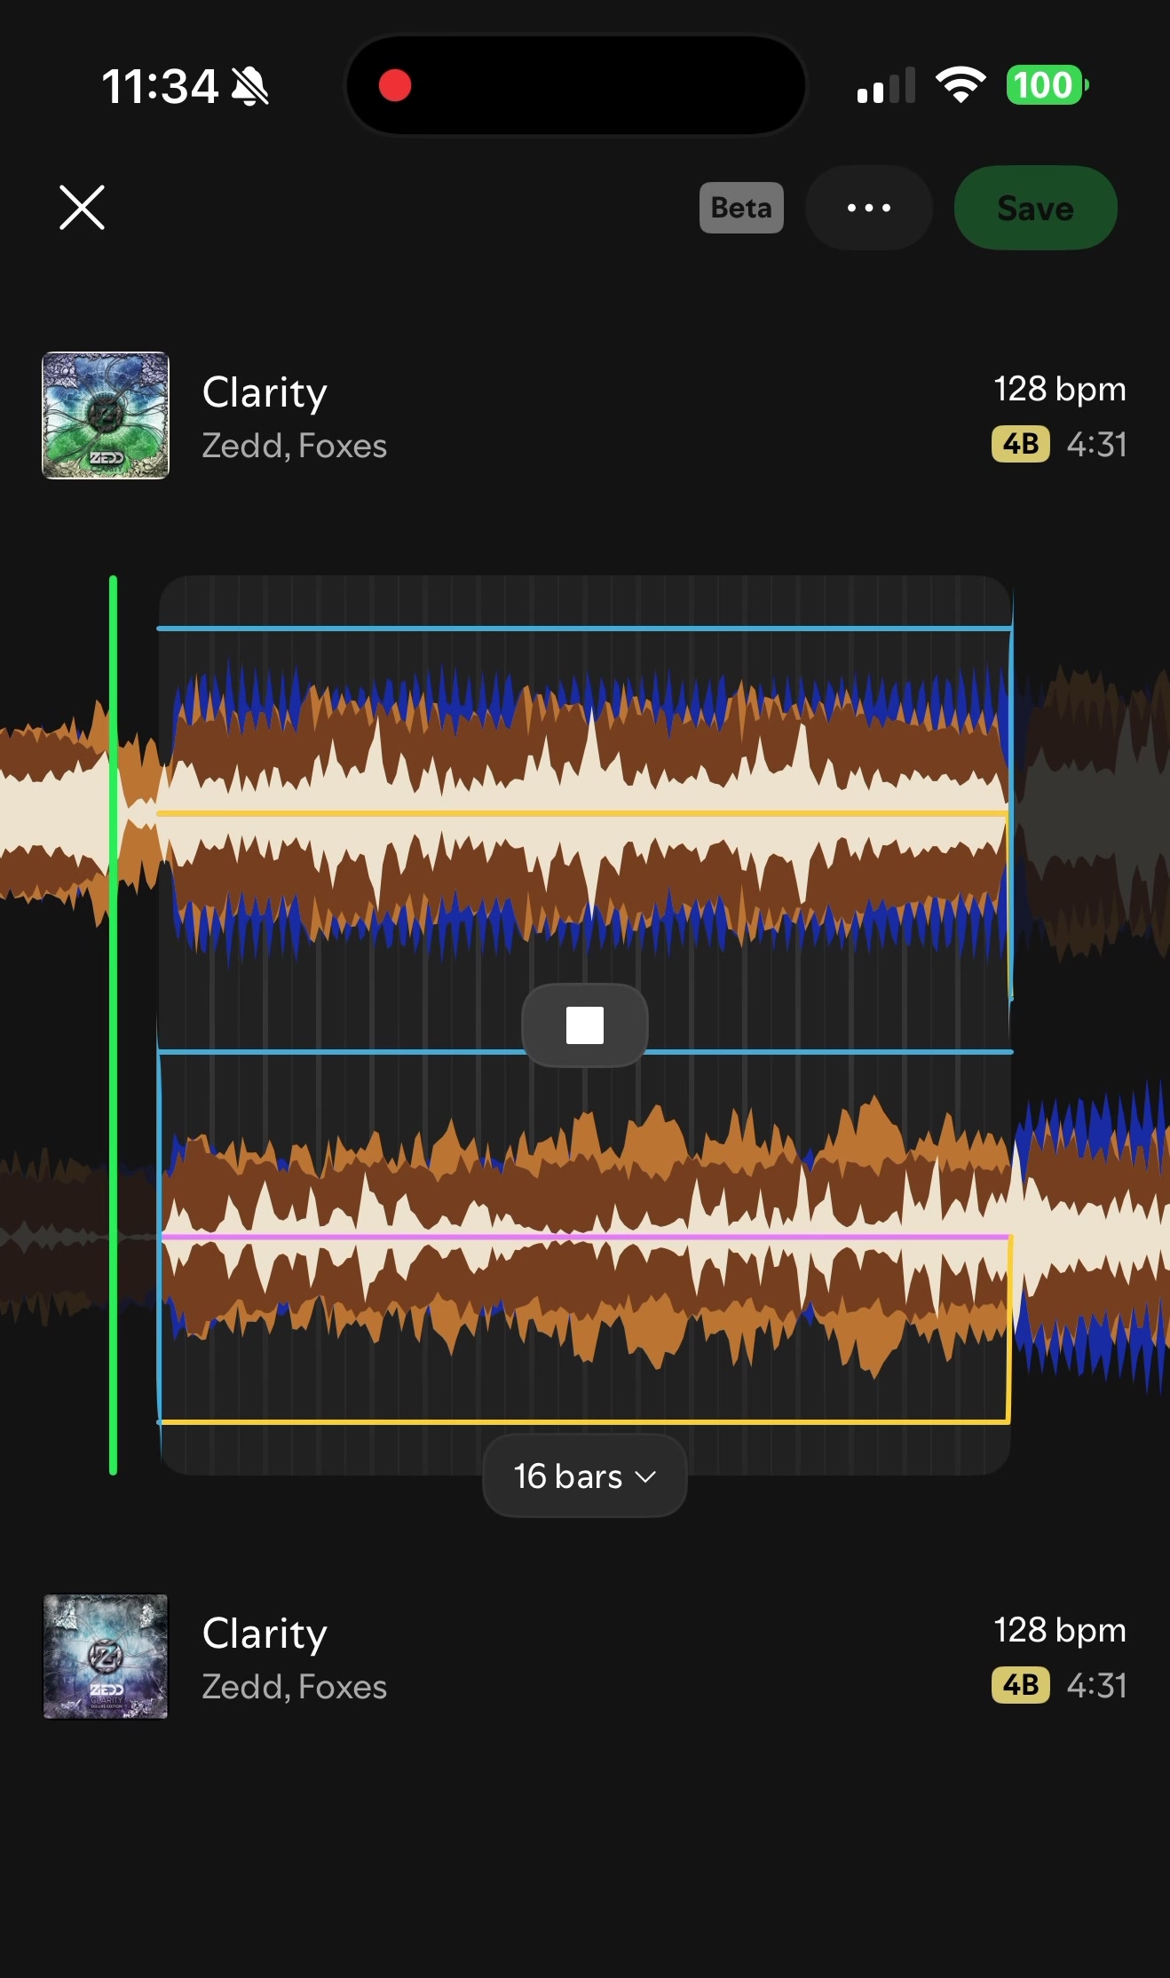Tap the bottom track artist Zedd, Foxes

click(x=295, y=1687)
